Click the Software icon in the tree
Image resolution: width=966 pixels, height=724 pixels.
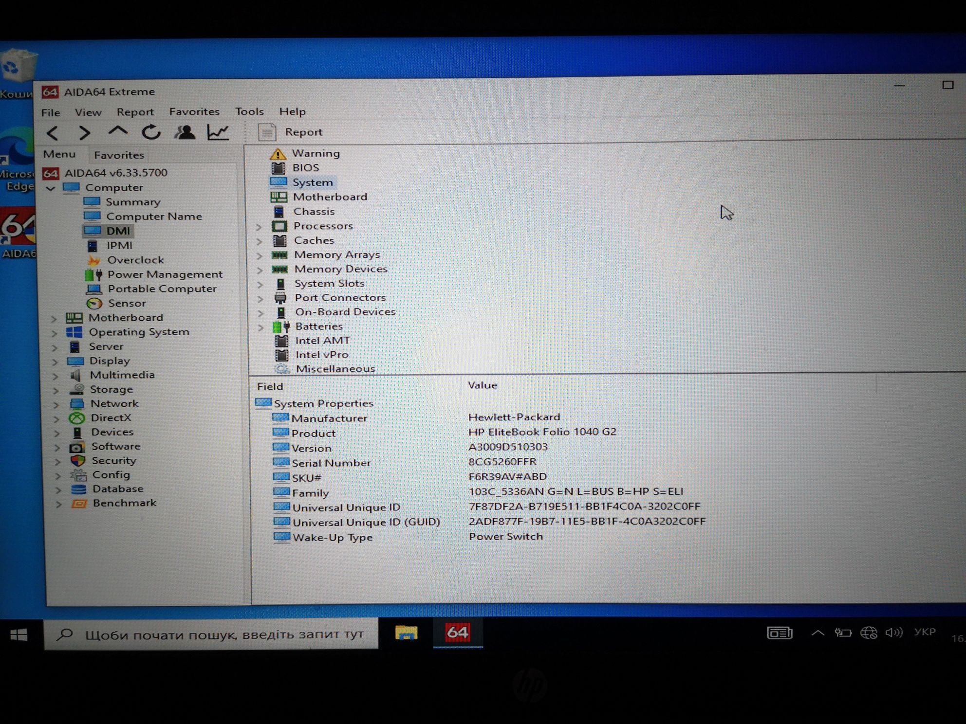coord(77,447)
